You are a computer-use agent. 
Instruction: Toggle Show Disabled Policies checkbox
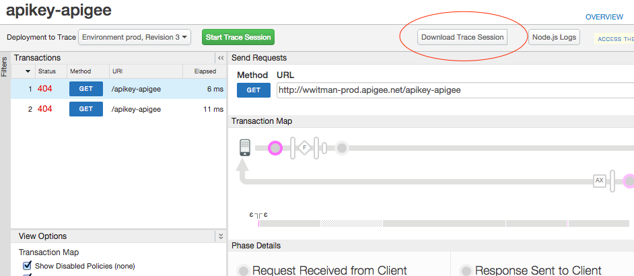[x=28, y=266]
